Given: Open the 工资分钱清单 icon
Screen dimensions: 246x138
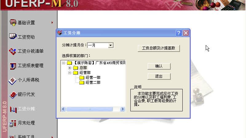Looking at the screenshot, I should (x=13, y=51).
